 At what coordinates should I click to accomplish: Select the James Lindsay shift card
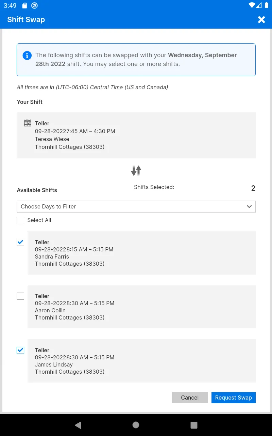click(x=141, y=361)
